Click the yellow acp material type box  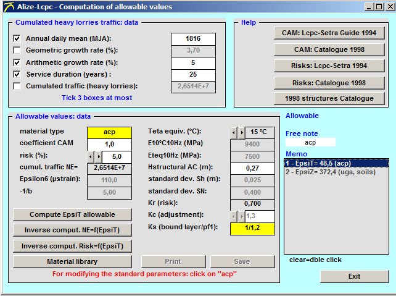click(x=109, y=132)
